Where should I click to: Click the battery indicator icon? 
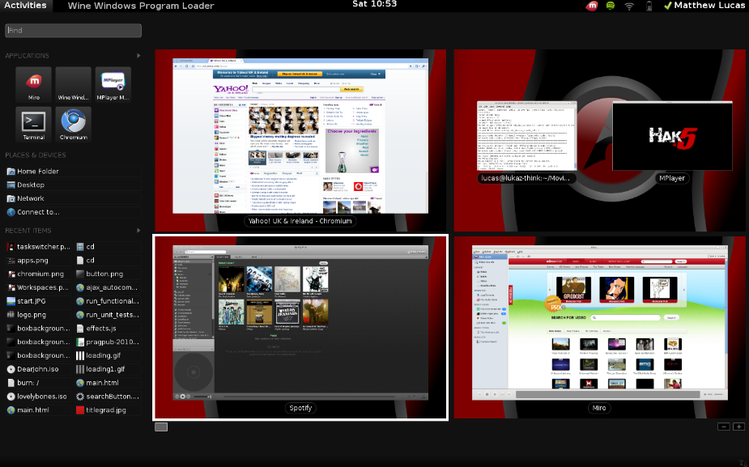[648, 6]
